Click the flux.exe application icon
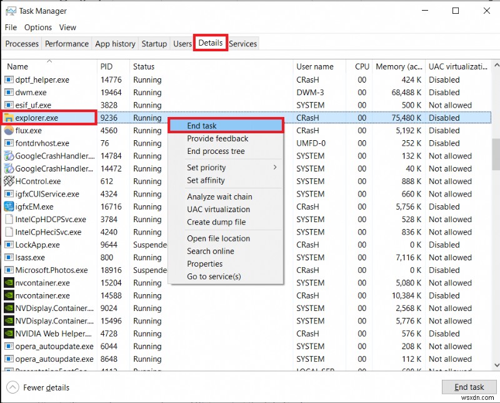This screenshot has width=500, height=403. coord(8,130)
